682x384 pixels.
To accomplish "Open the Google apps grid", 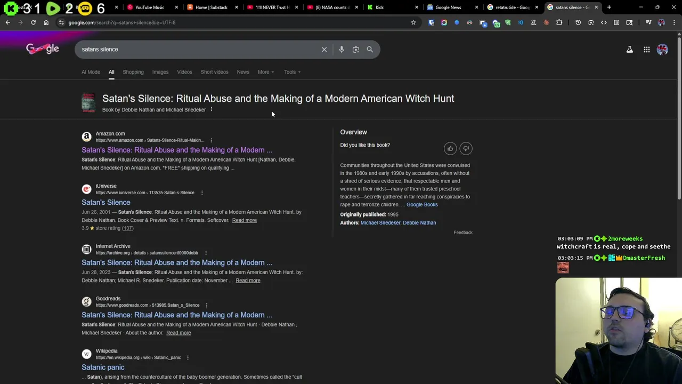I will pos(646,50).
